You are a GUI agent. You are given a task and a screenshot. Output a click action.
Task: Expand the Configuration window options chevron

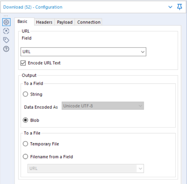point(171,7)
